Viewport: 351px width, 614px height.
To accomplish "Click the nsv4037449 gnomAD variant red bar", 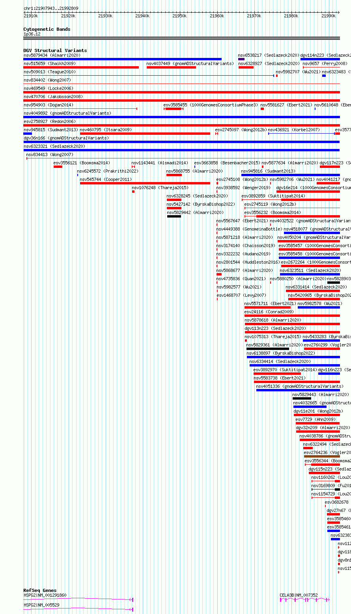I will 171,67.
